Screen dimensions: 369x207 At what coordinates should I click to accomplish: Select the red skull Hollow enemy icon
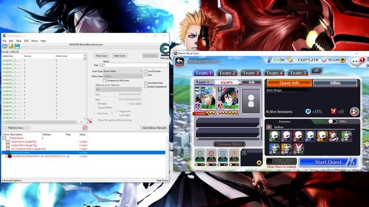click(x=299, y=136)
